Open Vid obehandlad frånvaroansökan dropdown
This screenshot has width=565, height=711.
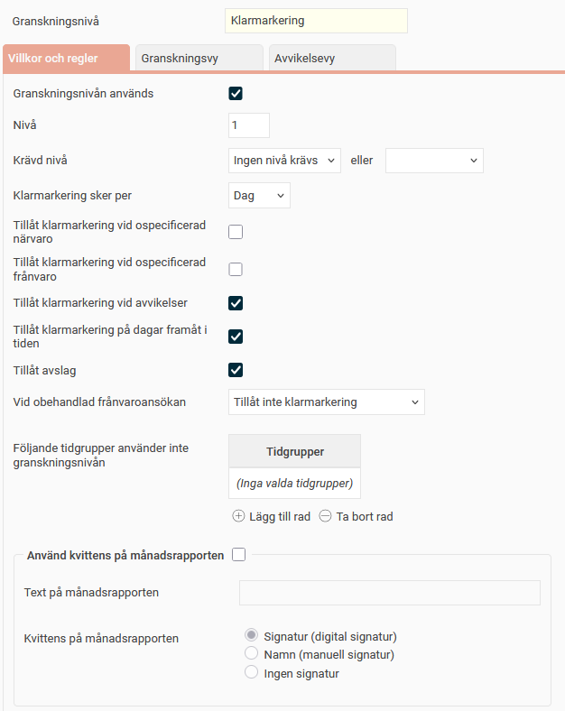326,402
